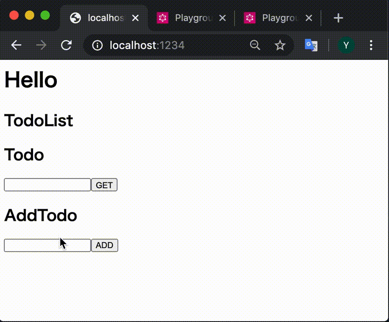Open the Google Translate extension icon
The image size is (389, 322).
[311, 45]
